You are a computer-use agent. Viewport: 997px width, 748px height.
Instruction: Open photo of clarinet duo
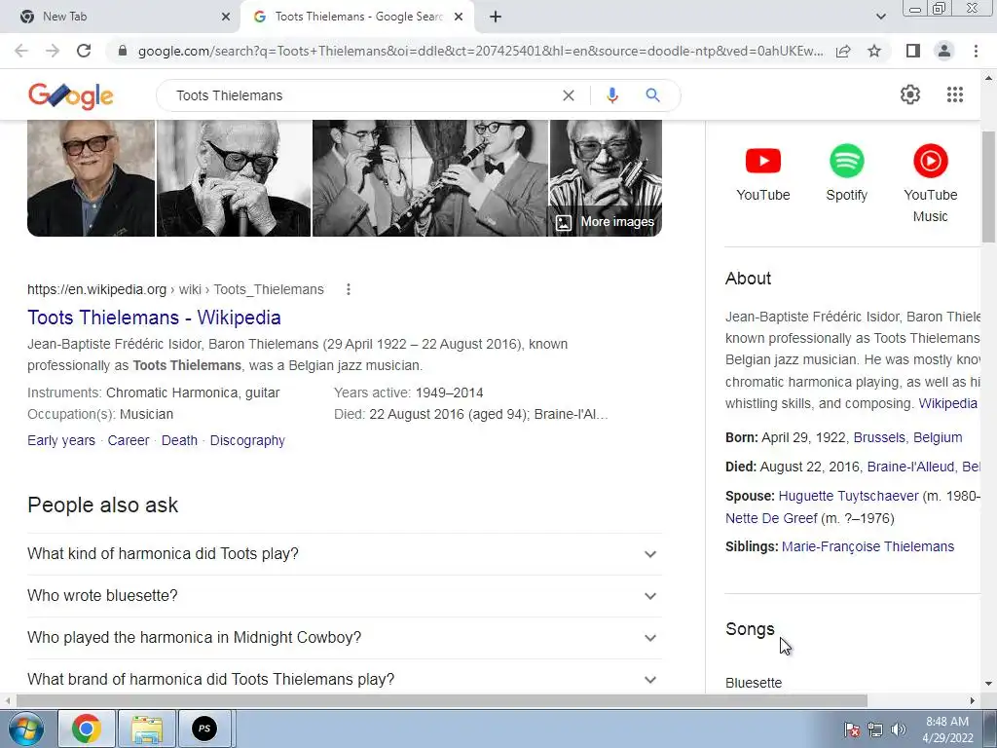[x=429, y=178]
